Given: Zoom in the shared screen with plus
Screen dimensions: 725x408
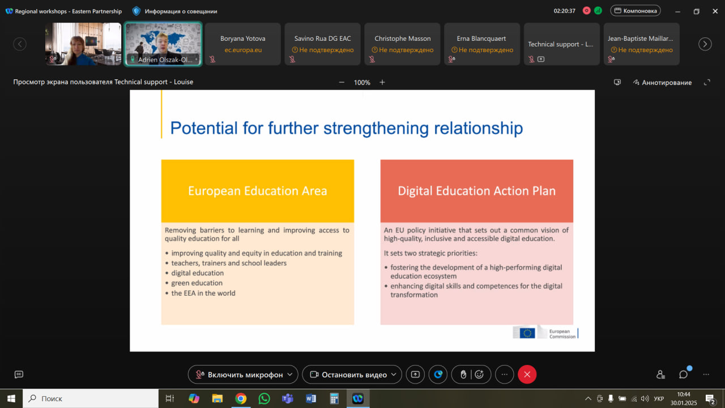Looking at the screenshot, I should tap(382, 82).
